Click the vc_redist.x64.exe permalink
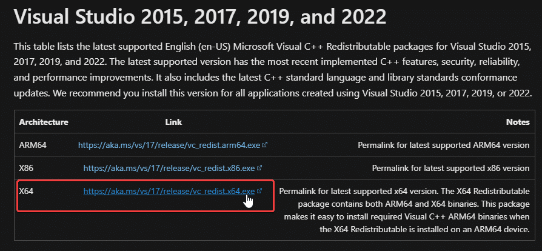This screenshot has height=251, width=542. (x=169, y=191)
